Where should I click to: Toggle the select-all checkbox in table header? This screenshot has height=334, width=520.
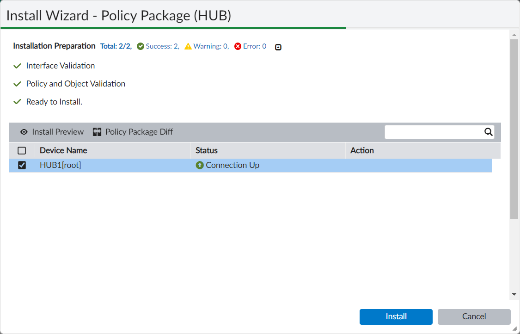click(22, 150)
